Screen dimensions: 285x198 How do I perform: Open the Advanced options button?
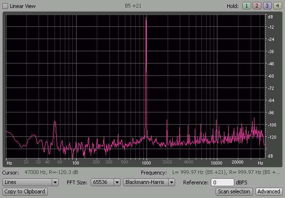click(269, 191)
